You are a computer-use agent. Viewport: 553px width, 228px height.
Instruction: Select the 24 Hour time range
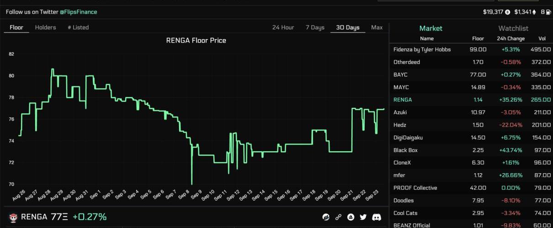(283, 27)
